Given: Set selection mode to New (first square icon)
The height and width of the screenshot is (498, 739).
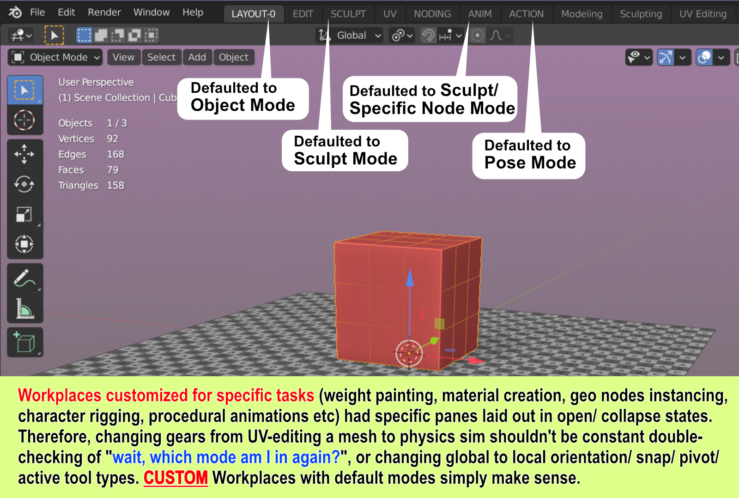Looking at the screenshot, I should point(84,35).
